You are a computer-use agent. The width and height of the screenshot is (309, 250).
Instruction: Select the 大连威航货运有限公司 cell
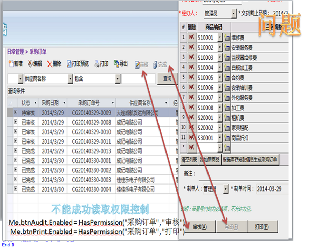(142, 113)
